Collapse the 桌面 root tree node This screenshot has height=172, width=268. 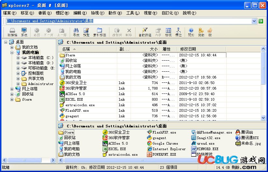[x=6, y=42]
